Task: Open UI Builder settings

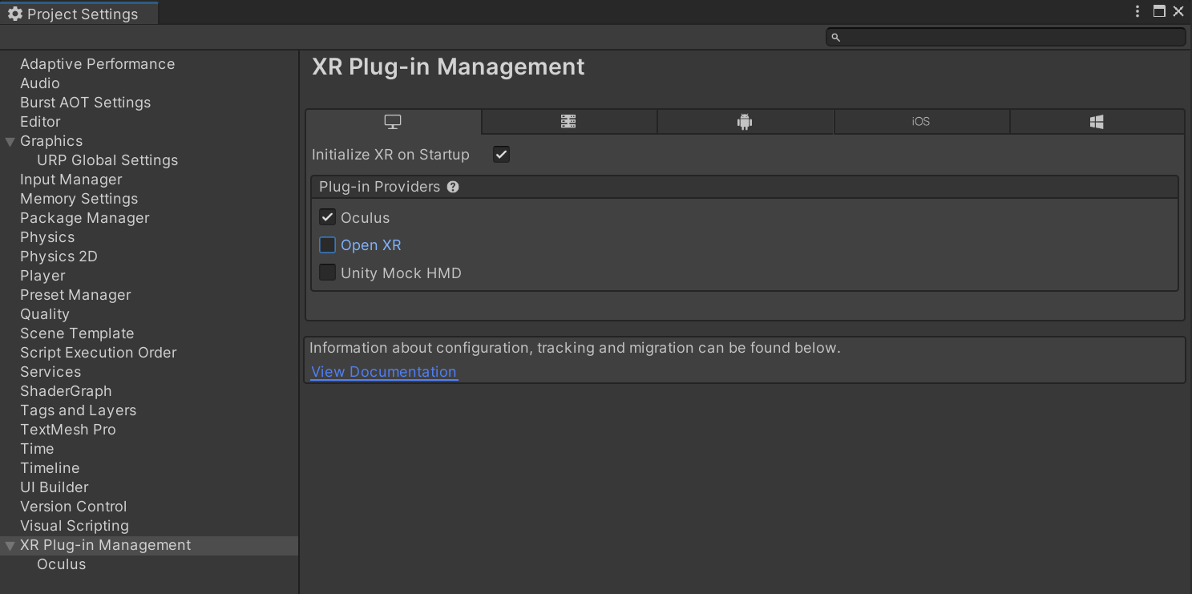Action: (x=54, y=487)
